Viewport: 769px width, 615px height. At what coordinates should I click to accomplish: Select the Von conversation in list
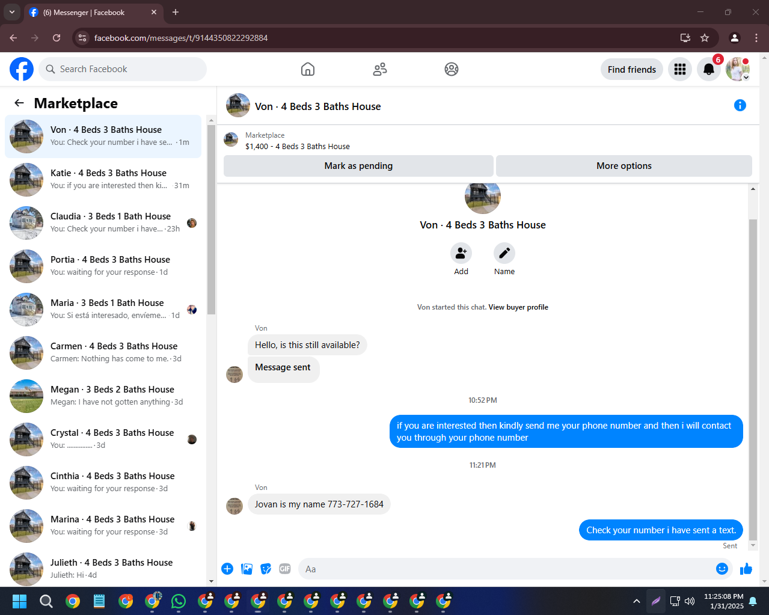(x=103, y=136)
